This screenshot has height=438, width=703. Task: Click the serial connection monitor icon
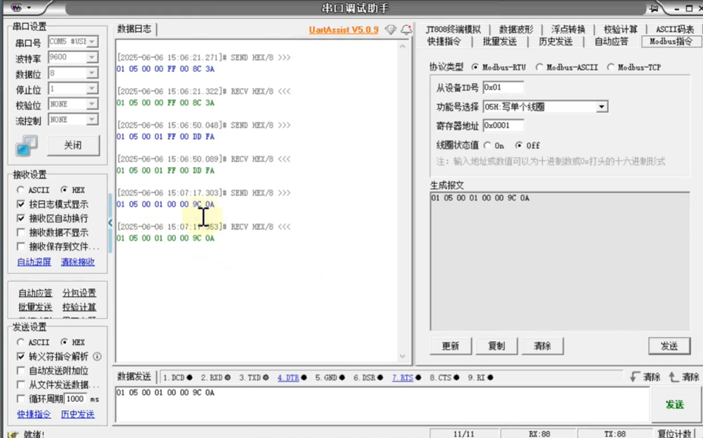[x=27, y=146]
